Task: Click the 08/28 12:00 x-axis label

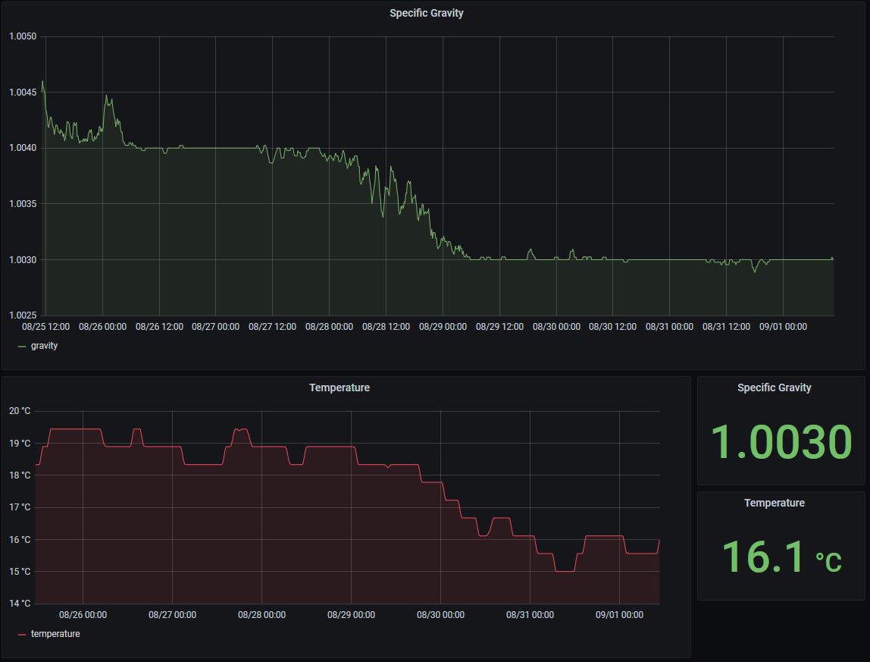Action: 386,327
